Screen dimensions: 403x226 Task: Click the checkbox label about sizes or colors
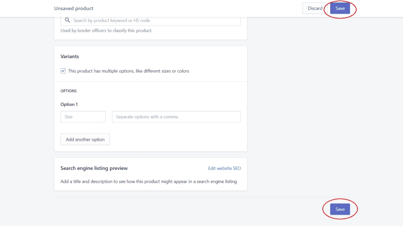[129, 71]
